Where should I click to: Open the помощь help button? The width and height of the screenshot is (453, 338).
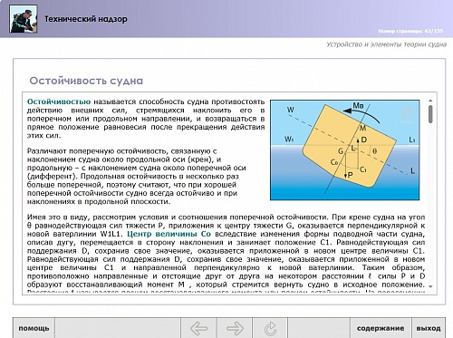pyautogui.click(x=34, y=328)
